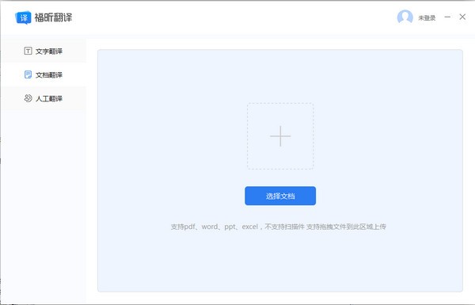Screen dimensions: 475x305
Task: Click the dashed plus upload box
Action: 280,135
